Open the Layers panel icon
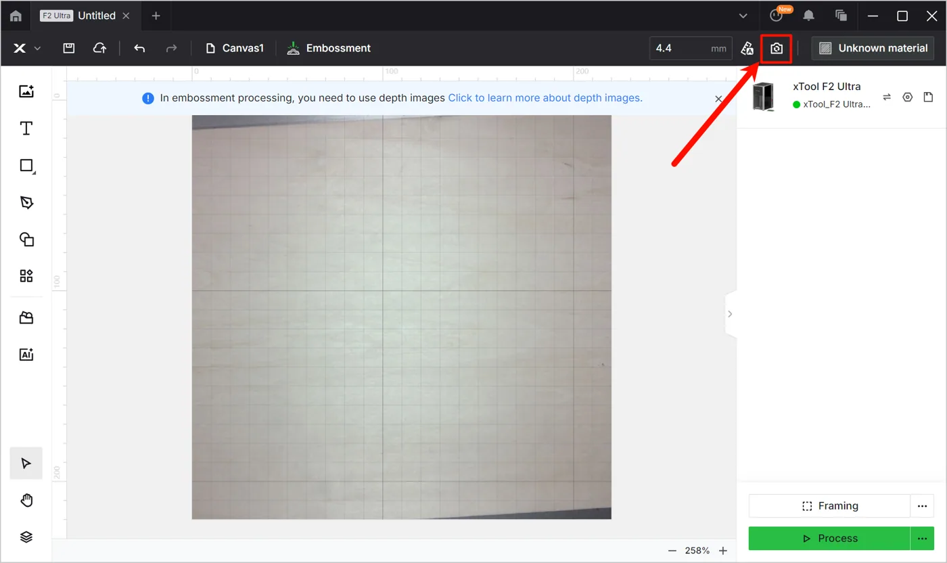 coord(26,537)
